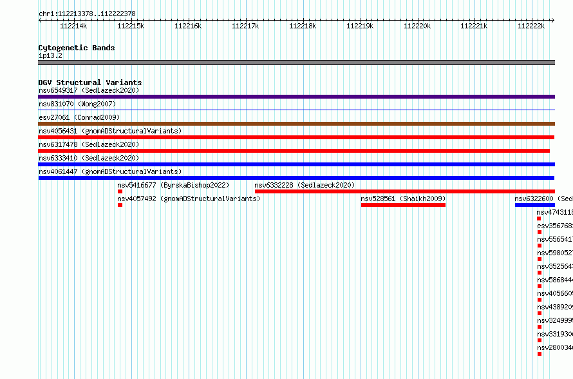Viewport: 573px width, 379px height.
Task: Open the nsv831070 (Wong2007) label
Action: tap(77, 104)
